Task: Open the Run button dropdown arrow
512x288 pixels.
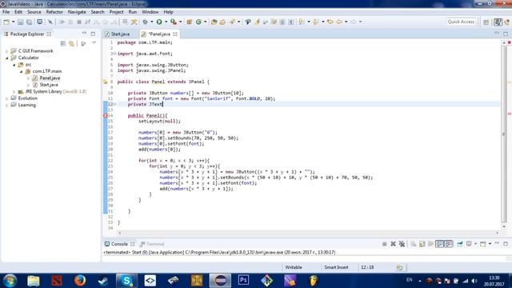Action: tap(166, 22)
